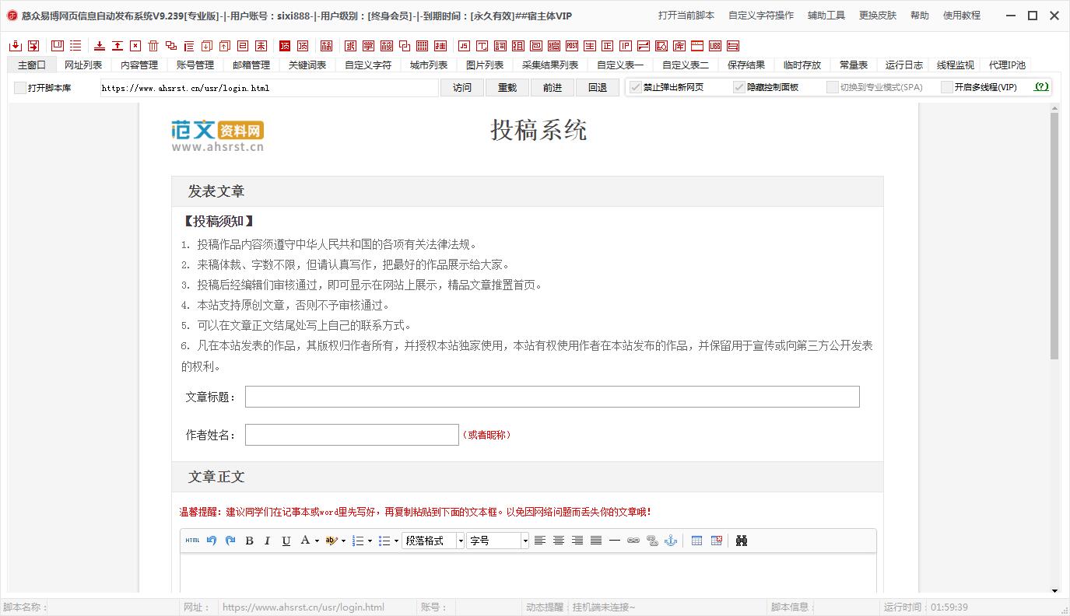Click the browser window toolbar icon
The image size is (1070, 616).
tap(696, 46)
